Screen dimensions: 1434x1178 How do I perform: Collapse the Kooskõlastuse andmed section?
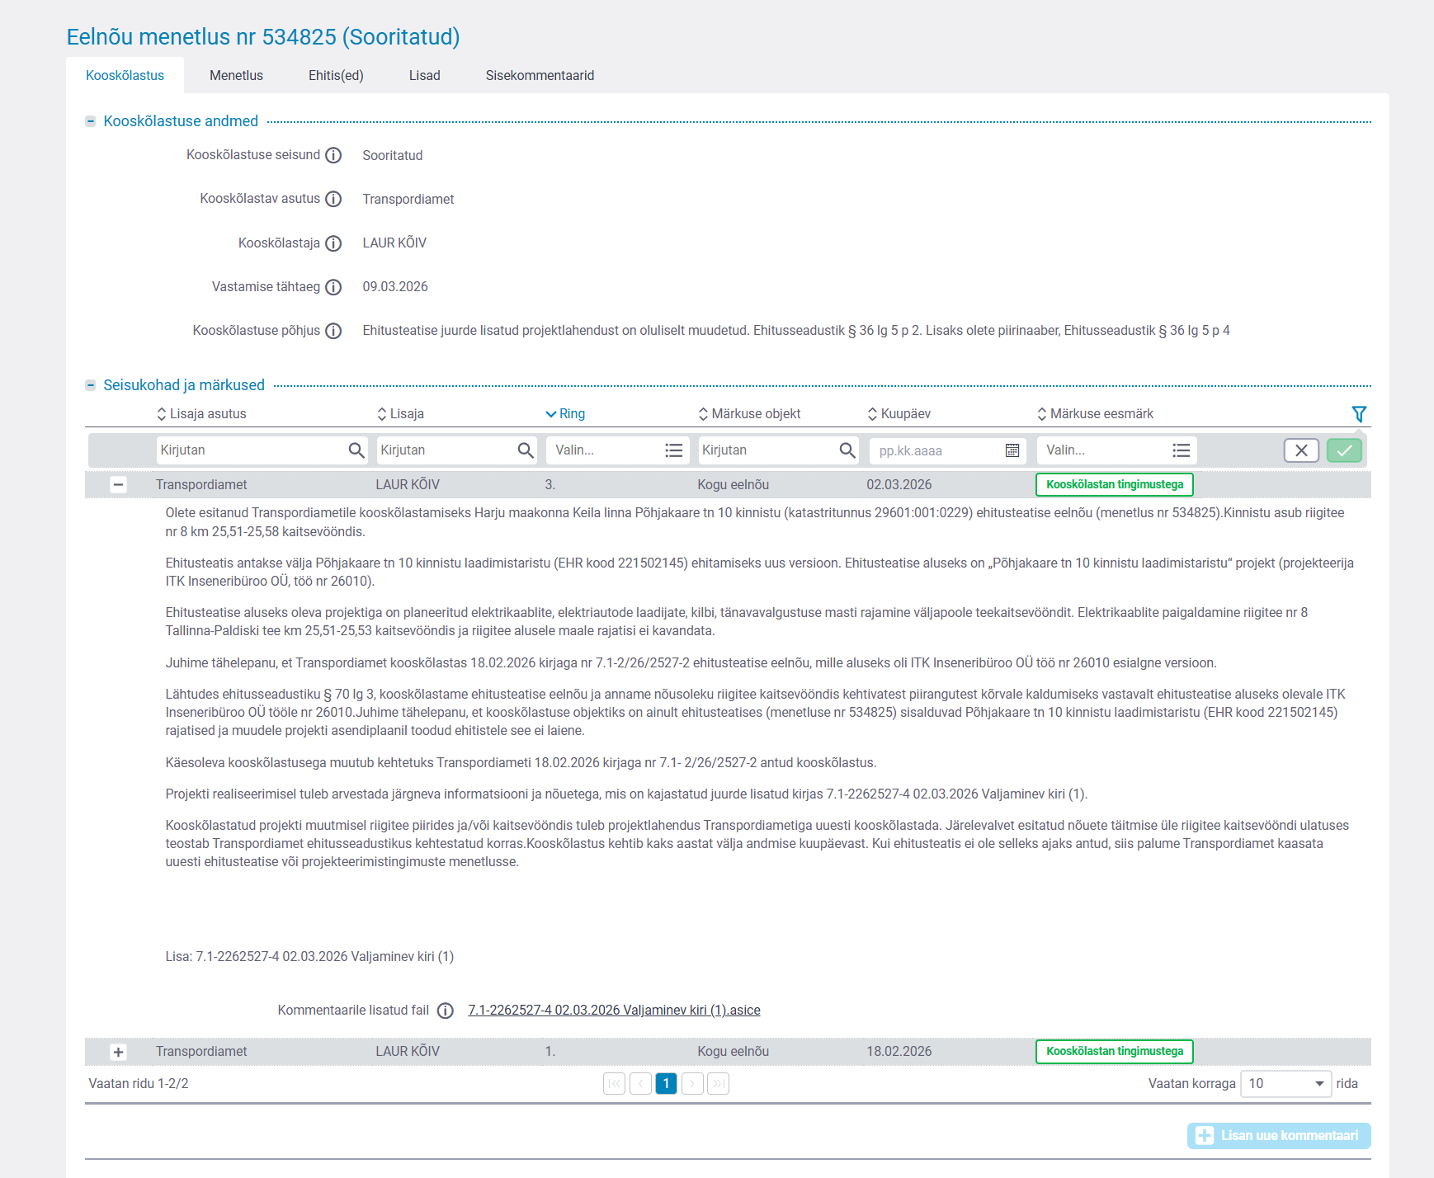[91, 121]
